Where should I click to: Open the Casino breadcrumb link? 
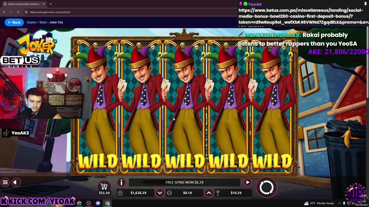click(31, 22)
